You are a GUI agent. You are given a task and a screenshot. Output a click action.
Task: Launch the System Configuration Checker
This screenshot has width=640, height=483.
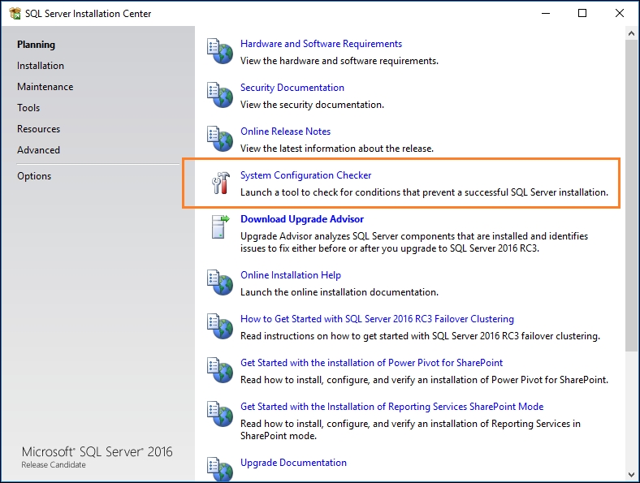pos(305,175)
